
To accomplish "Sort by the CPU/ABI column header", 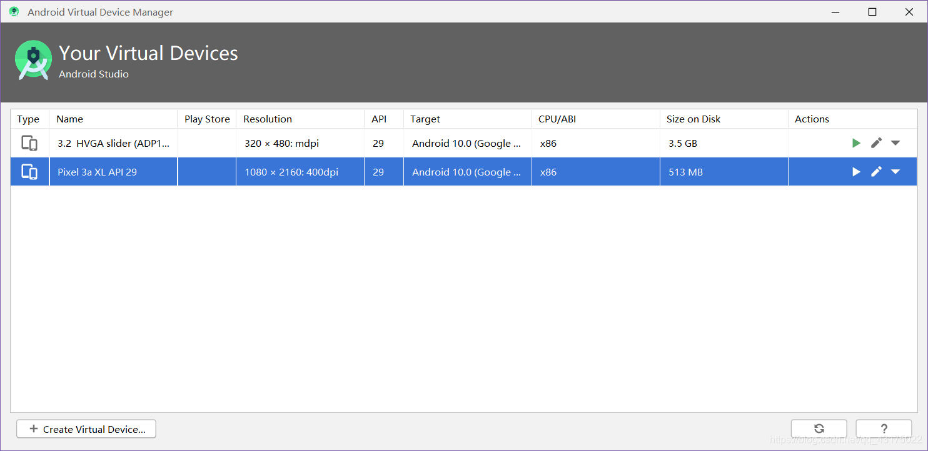I will pyautogui.click(x=596, y=119).
